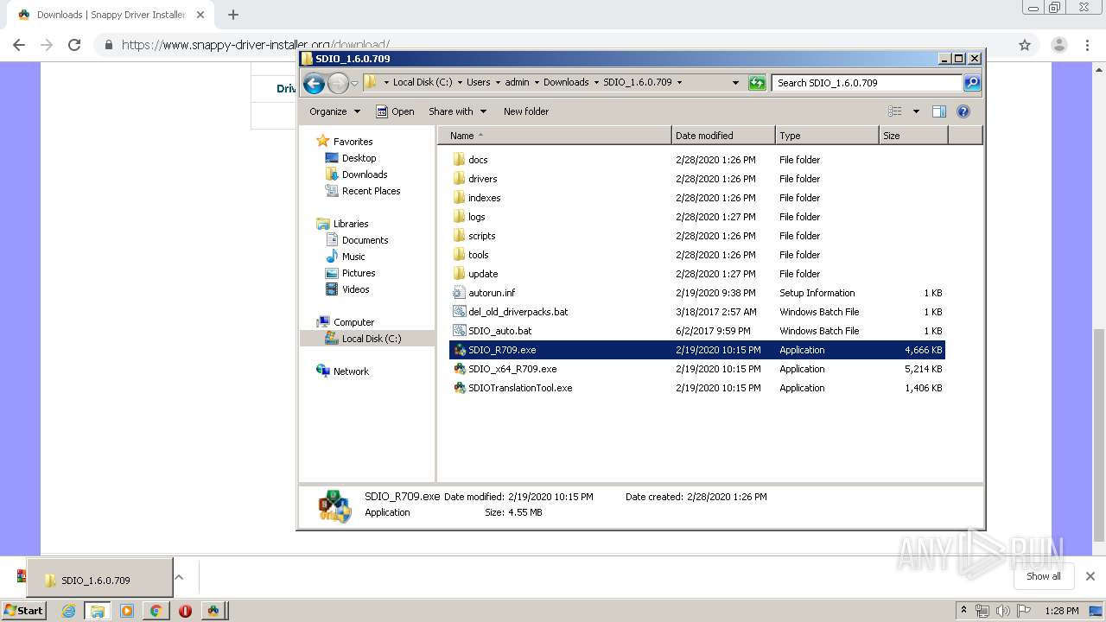Image resolution: width=1106 pixels, height=622 pixels.
Task: Click the search magnifier icon
Action: (972, 83)
